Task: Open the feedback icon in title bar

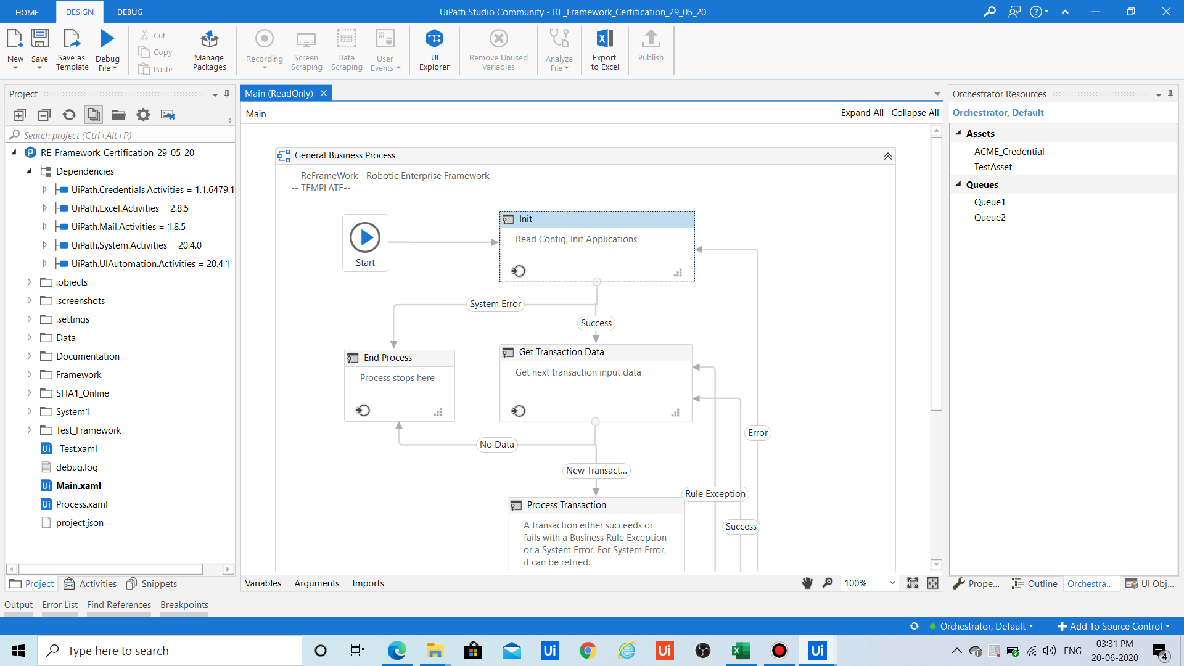Action: coord(1014,12)
